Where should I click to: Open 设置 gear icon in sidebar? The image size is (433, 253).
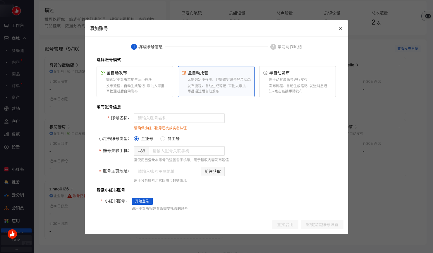click(x=6, y=147)
